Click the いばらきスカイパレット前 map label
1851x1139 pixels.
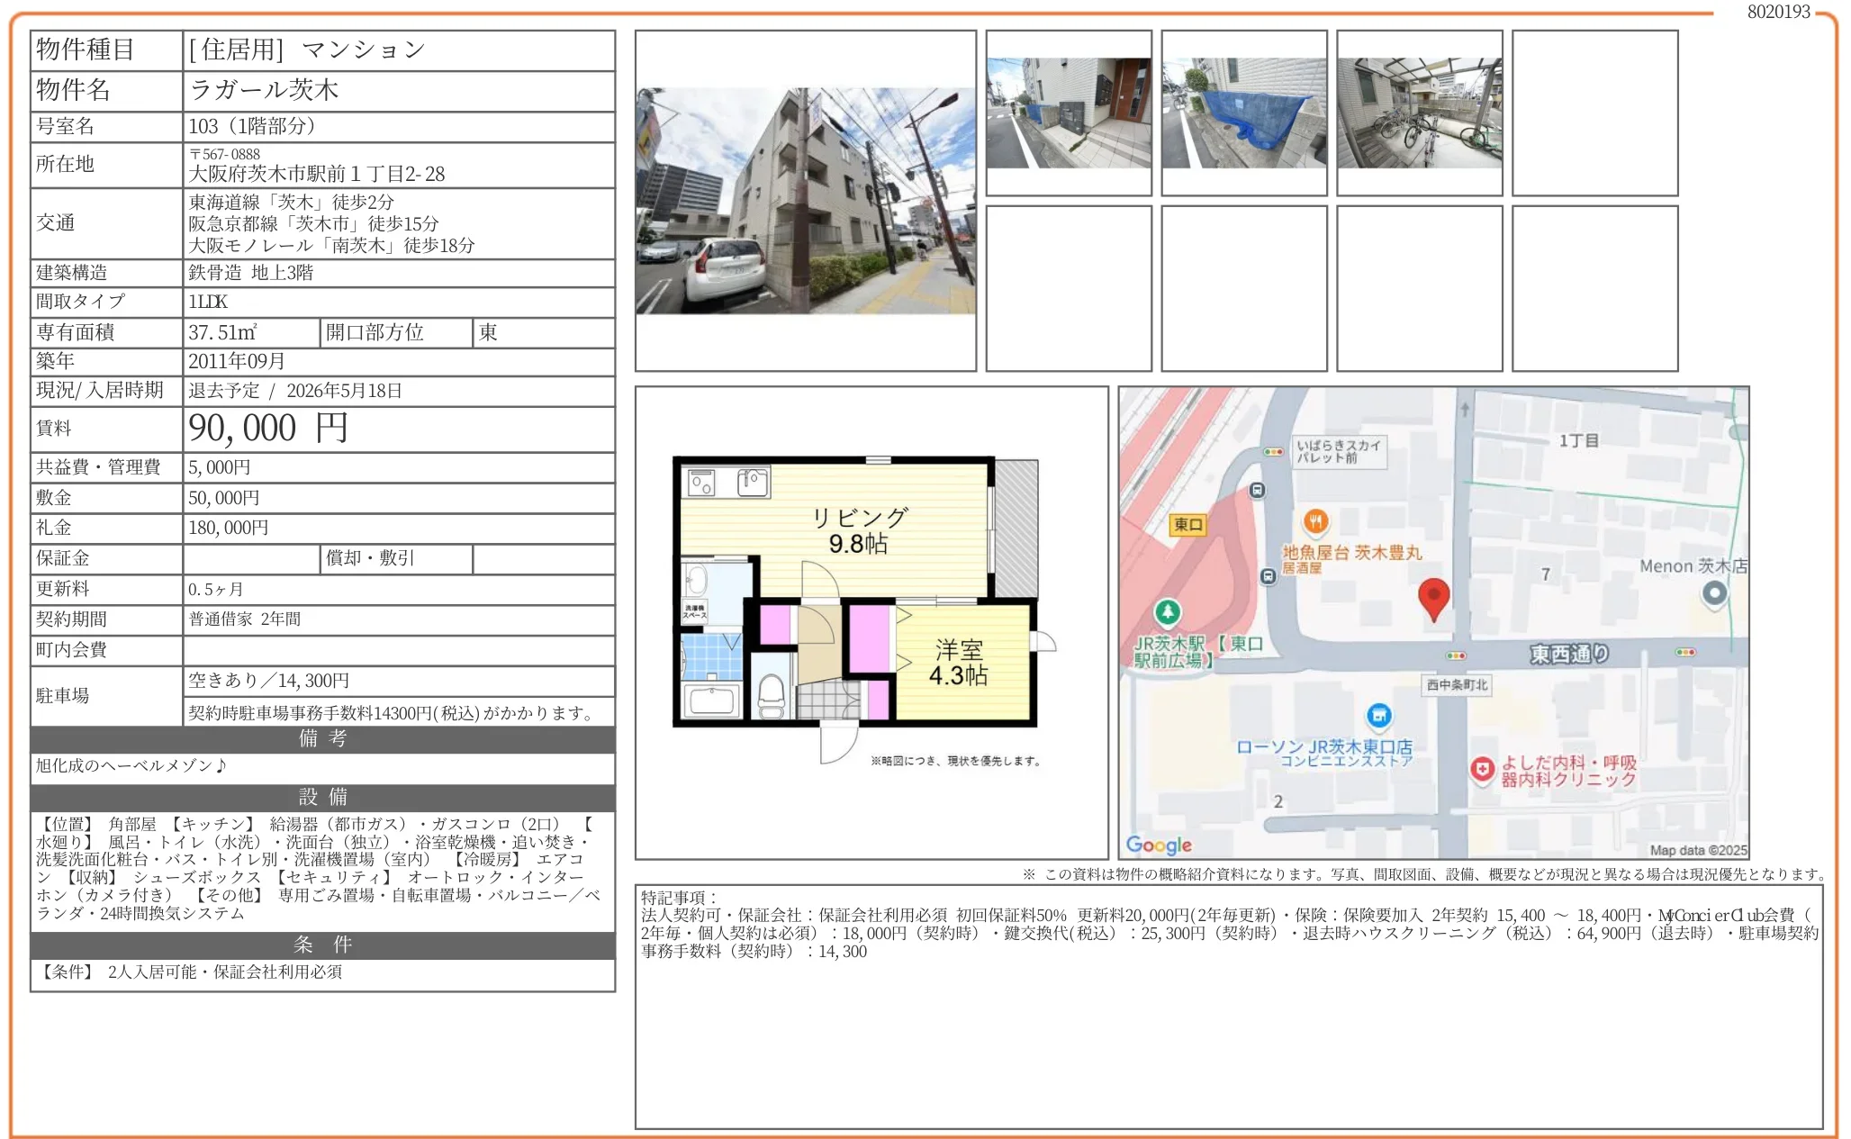click(1338, 451)
